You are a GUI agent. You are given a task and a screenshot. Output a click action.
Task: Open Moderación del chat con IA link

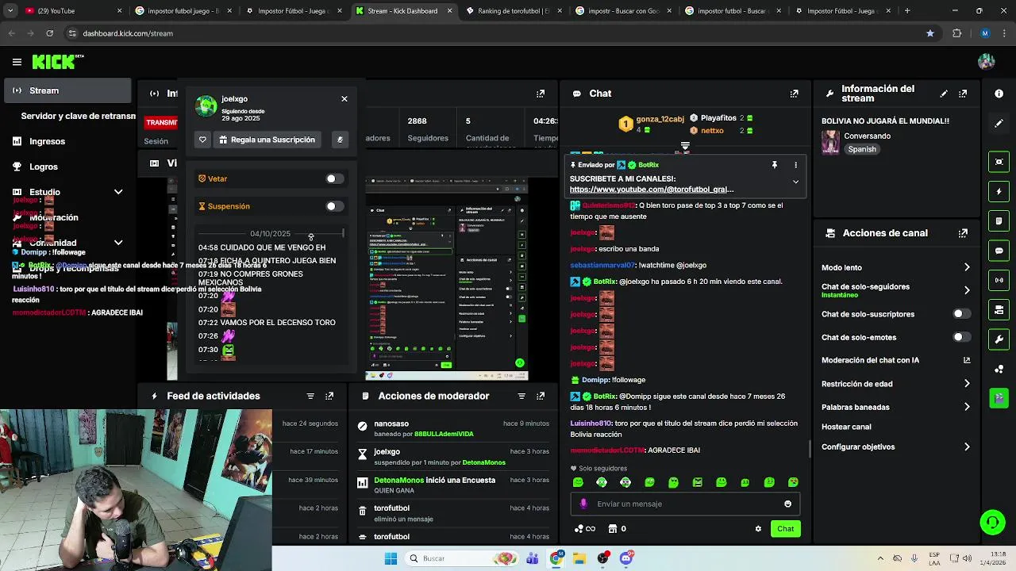[x=895, y=360]
